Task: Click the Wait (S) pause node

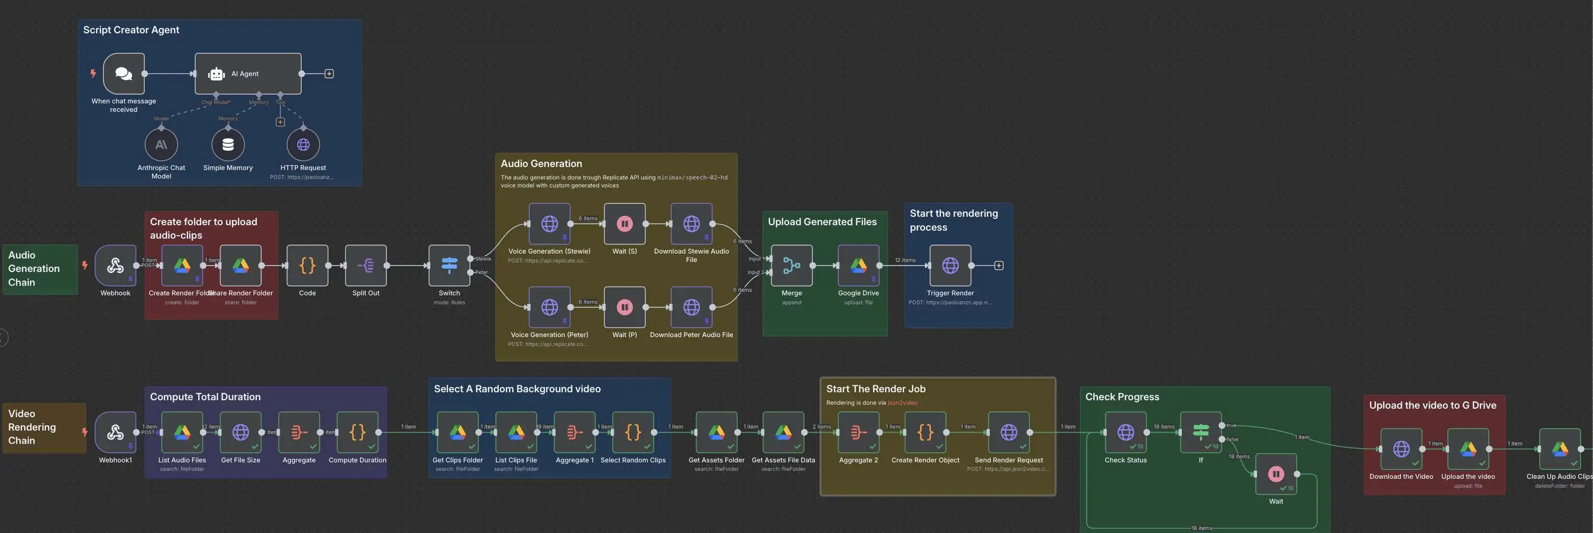Action: pyautogui.click(x=625, y=224)
